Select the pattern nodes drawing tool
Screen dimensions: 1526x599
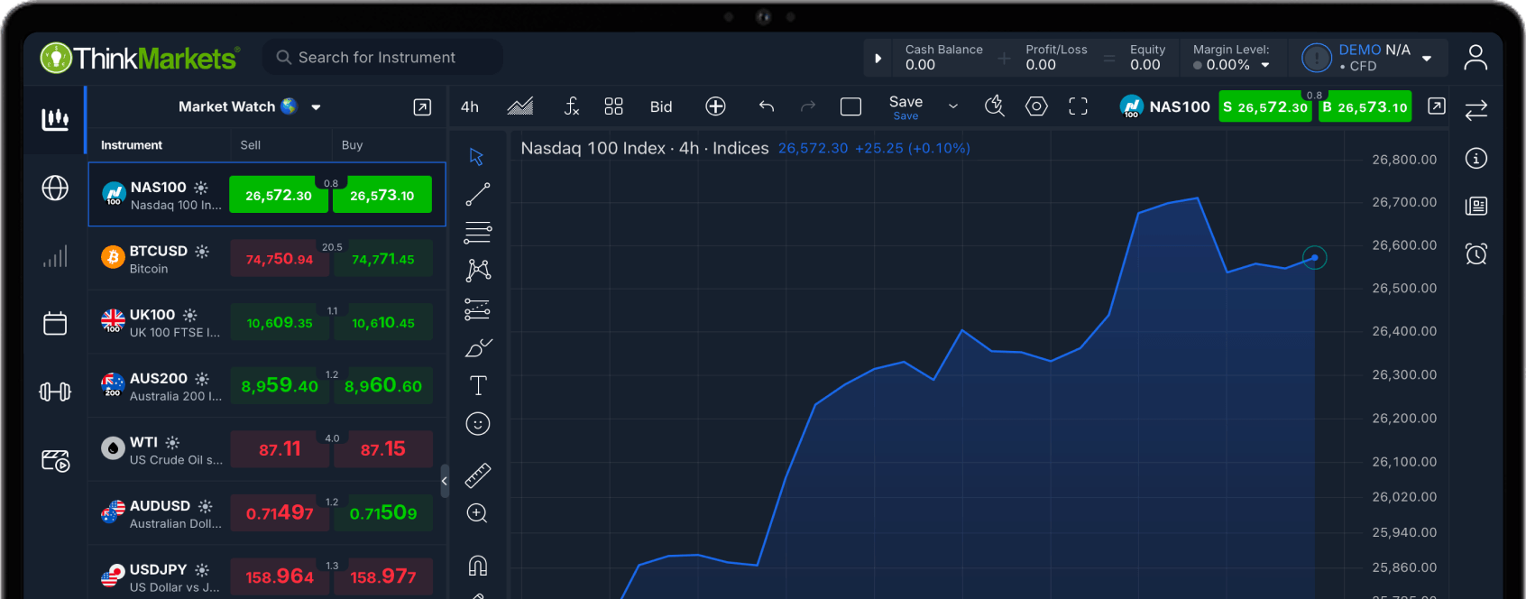[478, 270]
